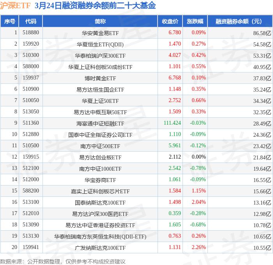Screen dimensions: 273x265
Task: Click closing price 6.768
Action: (x=175, y=78)
